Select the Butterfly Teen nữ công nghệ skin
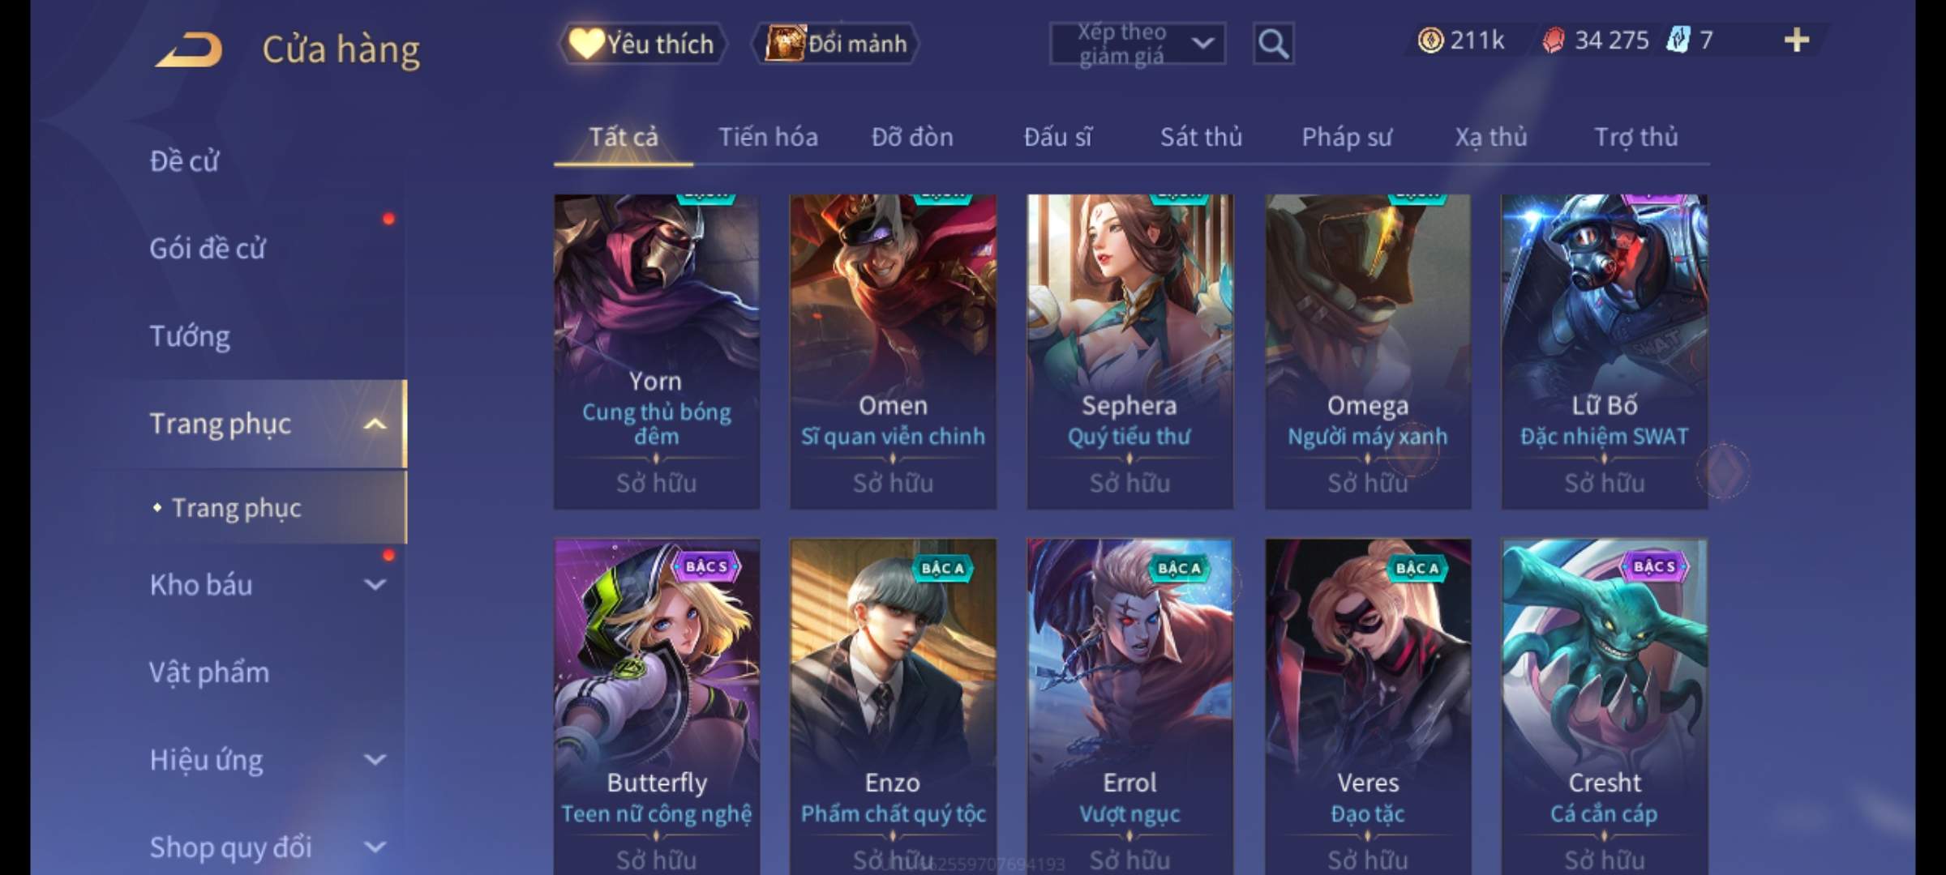1946x875 pixels. (x=657, y=706)
